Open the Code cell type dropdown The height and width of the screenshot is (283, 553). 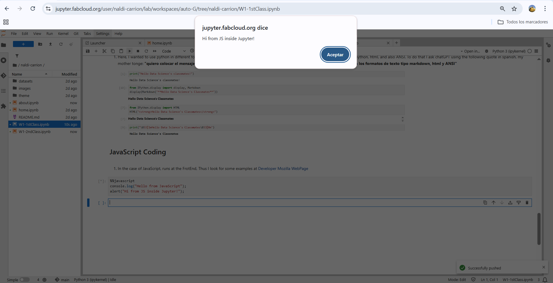point(173,51)
